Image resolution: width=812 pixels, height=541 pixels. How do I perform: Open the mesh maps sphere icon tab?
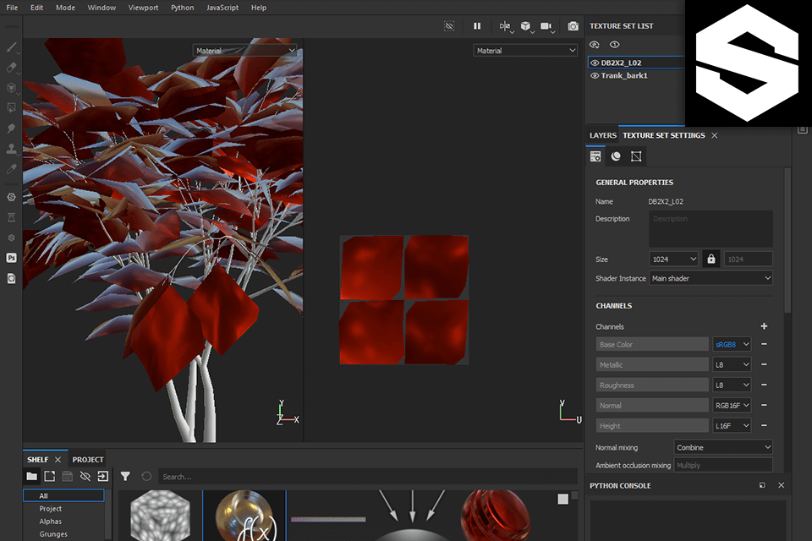616,156
